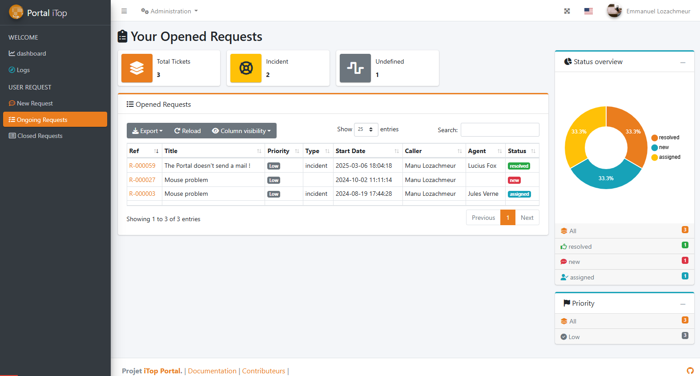Open ticket R-000059 link

coord(142,166)
